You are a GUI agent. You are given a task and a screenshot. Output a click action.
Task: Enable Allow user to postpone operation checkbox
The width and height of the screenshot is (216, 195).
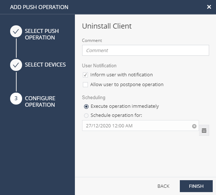85,85
